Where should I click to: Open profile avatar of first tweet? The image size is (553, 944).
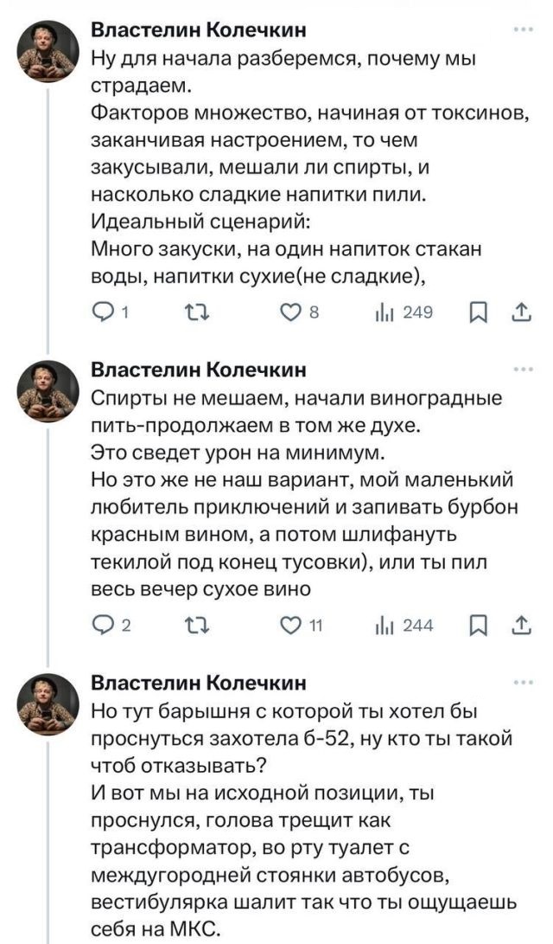[49, 50]
